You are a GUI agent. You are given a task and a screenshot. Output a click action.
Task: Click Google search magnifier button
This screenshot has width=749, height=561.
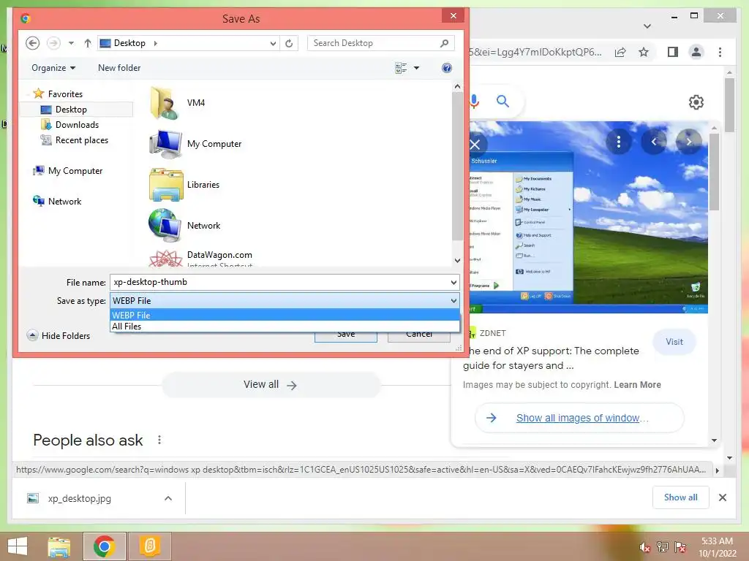point(503,101)
